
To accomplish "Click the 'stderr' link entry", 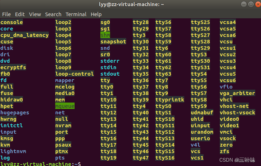I will pyautogui.click(x=110, y=61).
